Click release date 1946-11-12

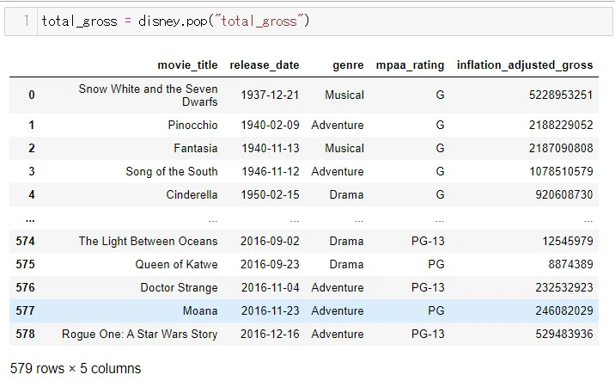(271, 171)
